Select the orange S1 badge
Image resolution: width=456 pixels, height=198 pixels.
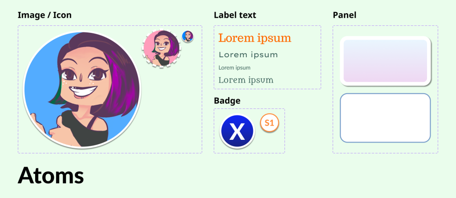(x=269, y=123)
